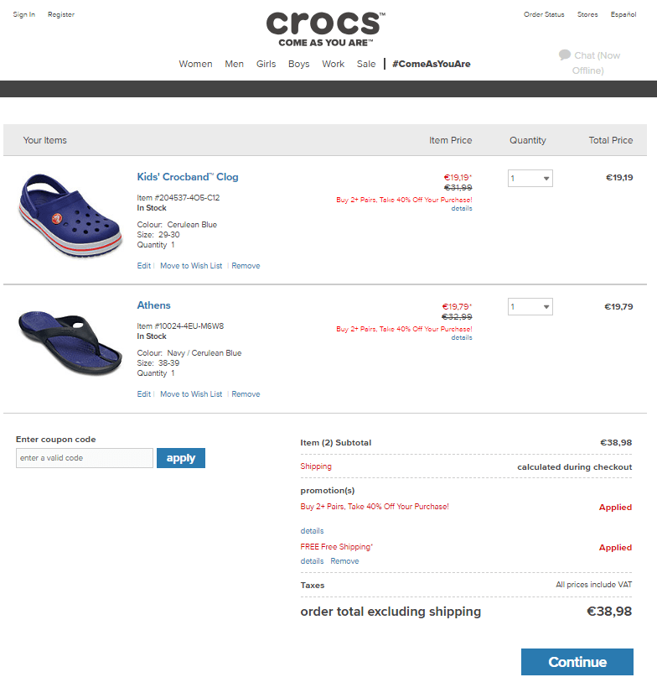Screen dimensions: 657x698
Task: Open quantity dropdown for Athens
Action: (530, 306)
